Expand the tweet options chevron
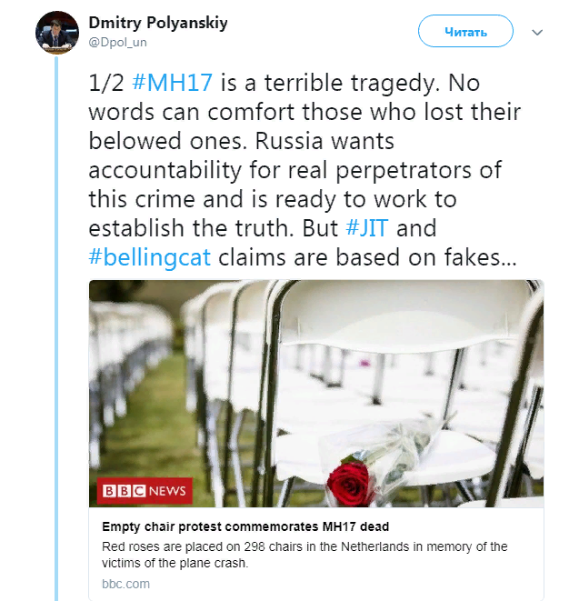Image resolution: width=579 pixels, height=601 pixels. 537,33
